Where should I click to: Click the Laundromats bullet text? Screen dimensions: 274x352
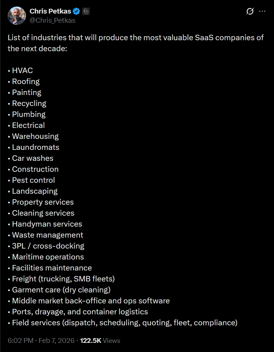click(35, 147)
